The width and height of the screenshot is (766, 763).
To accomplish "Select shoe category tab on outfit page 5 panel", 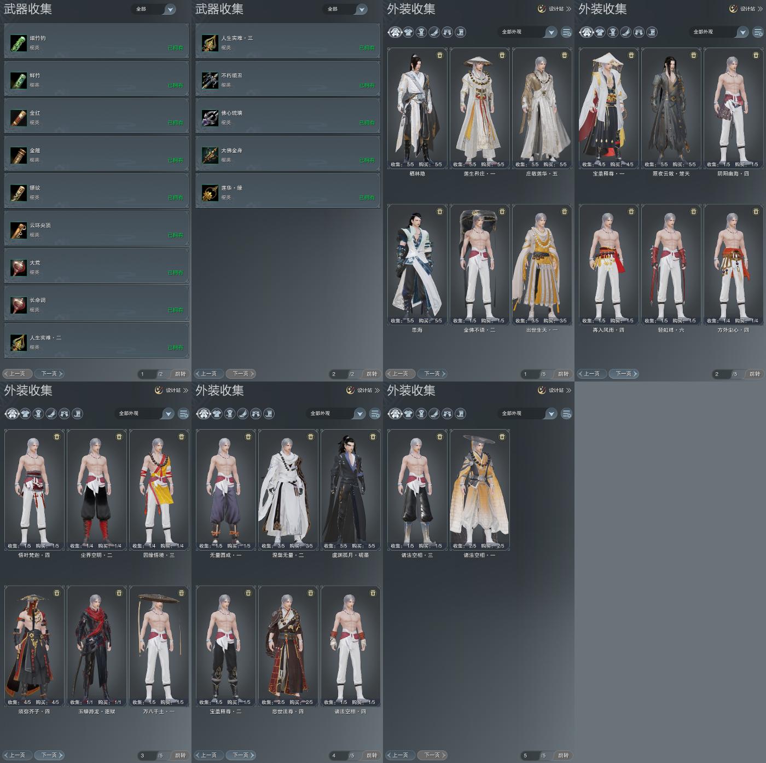I will (461, 414).
